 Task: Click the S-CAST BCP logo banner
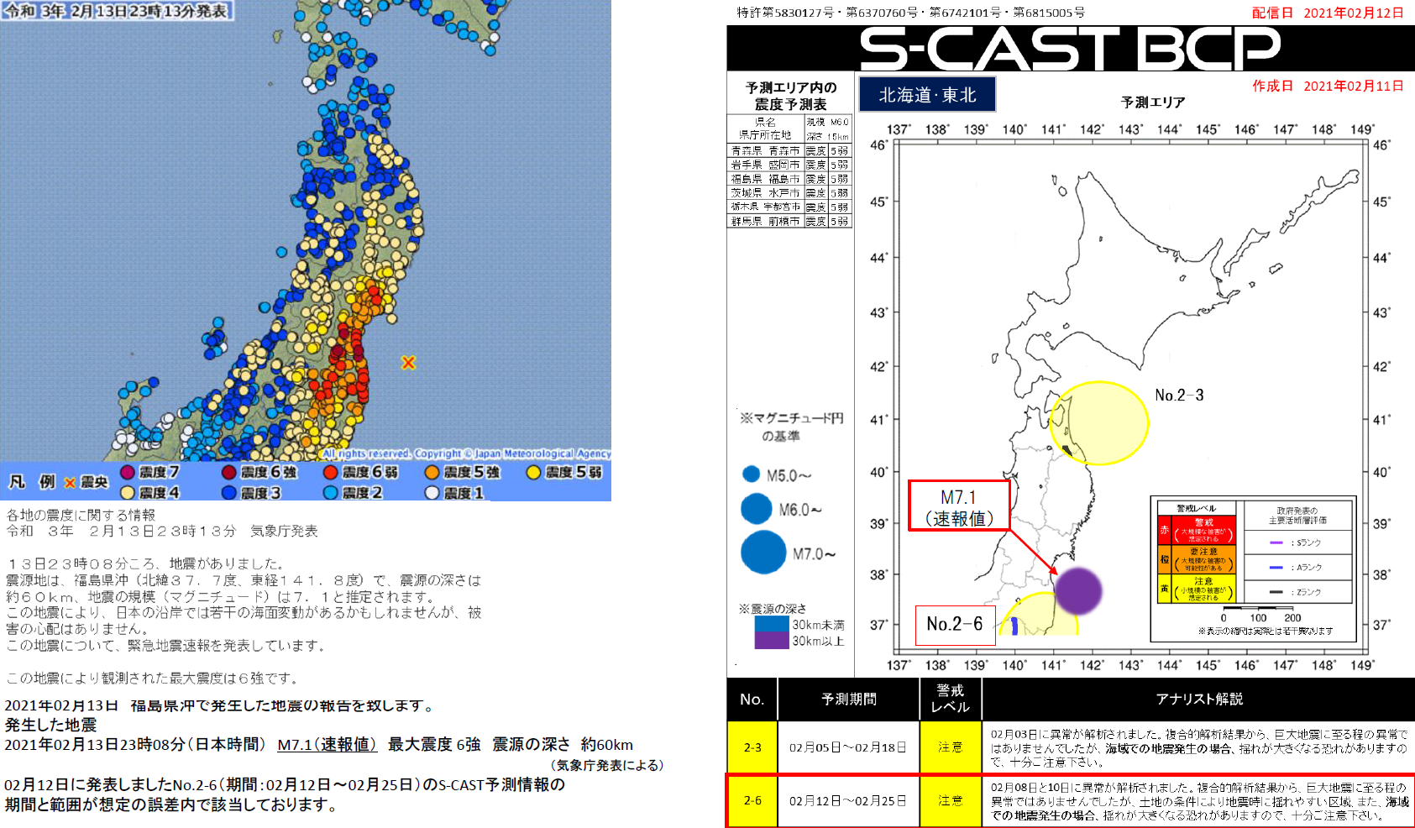pos(1071,48)
